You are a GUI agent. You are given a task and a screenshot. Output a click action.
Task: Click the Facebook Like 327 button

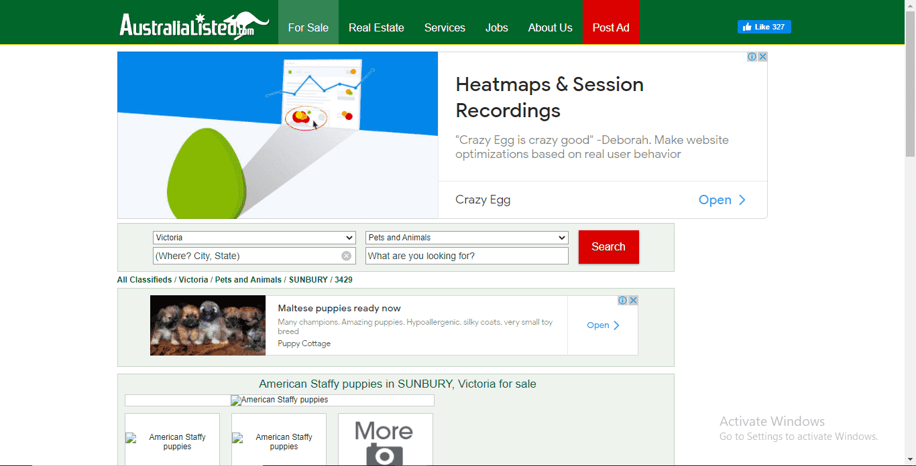pos(764,27)
